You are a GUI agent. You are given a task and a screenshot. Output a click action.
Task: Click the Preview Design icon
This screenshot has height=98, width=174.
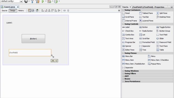[37, 11]
